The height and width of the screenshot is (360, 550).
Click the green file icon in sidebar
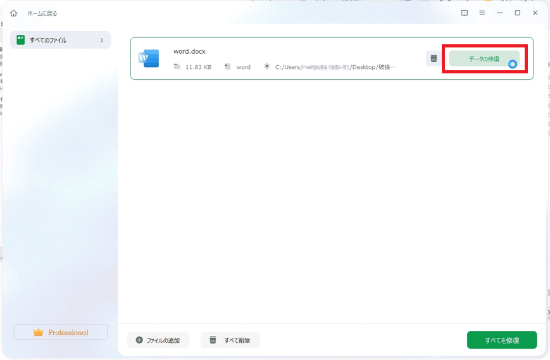click(x=21, y=40)
